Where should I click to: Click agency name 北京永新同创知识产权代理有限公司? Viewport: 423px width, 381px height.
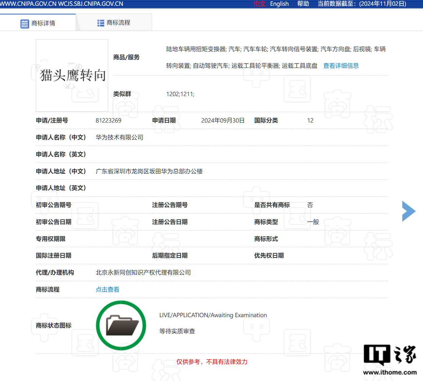point(143,273)
